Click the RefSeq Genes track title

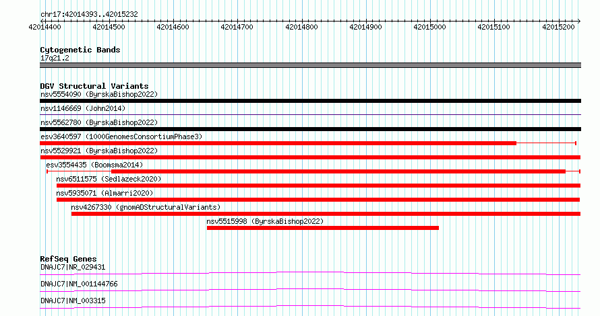tap(68, 259)
